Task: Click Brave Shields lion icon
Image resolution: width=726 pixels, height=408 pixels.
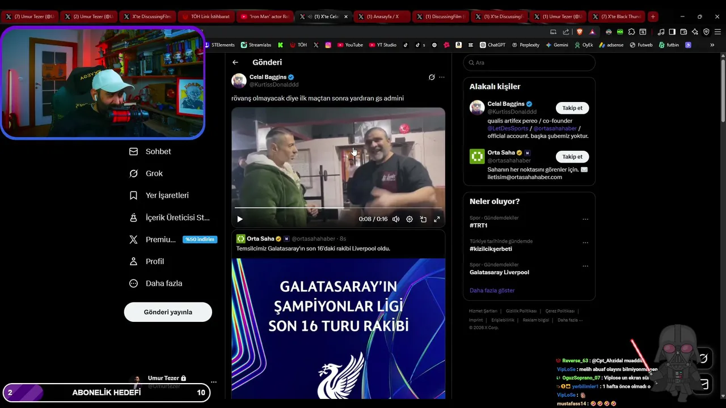Action: click(x=580, y=32)
